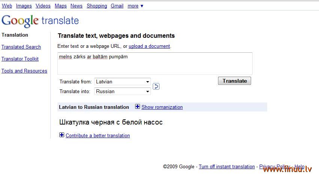Click the Translate from label
Image resolution: width=319 pixels, height=181 pixels.
(75, 82)
